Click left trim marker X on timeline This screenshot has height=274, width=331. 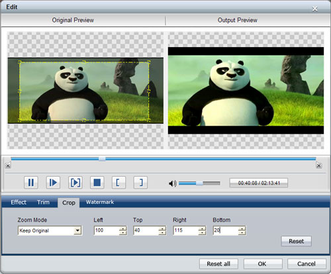tap(8, 165)
